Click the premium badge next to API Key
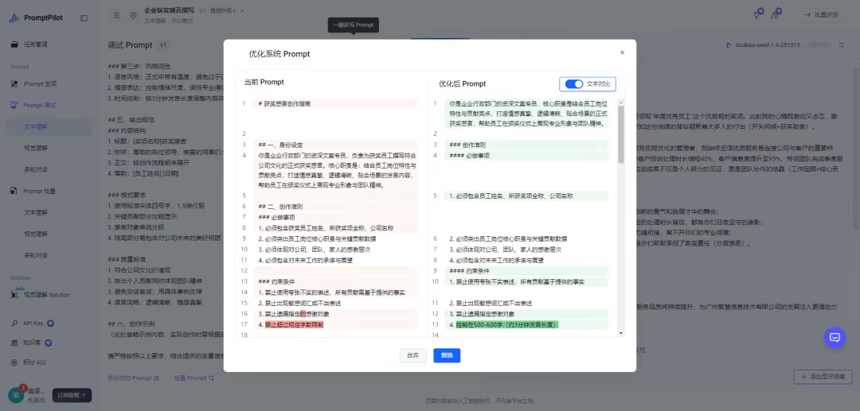Viewport: 860px width, 411px height. [51, 323]
